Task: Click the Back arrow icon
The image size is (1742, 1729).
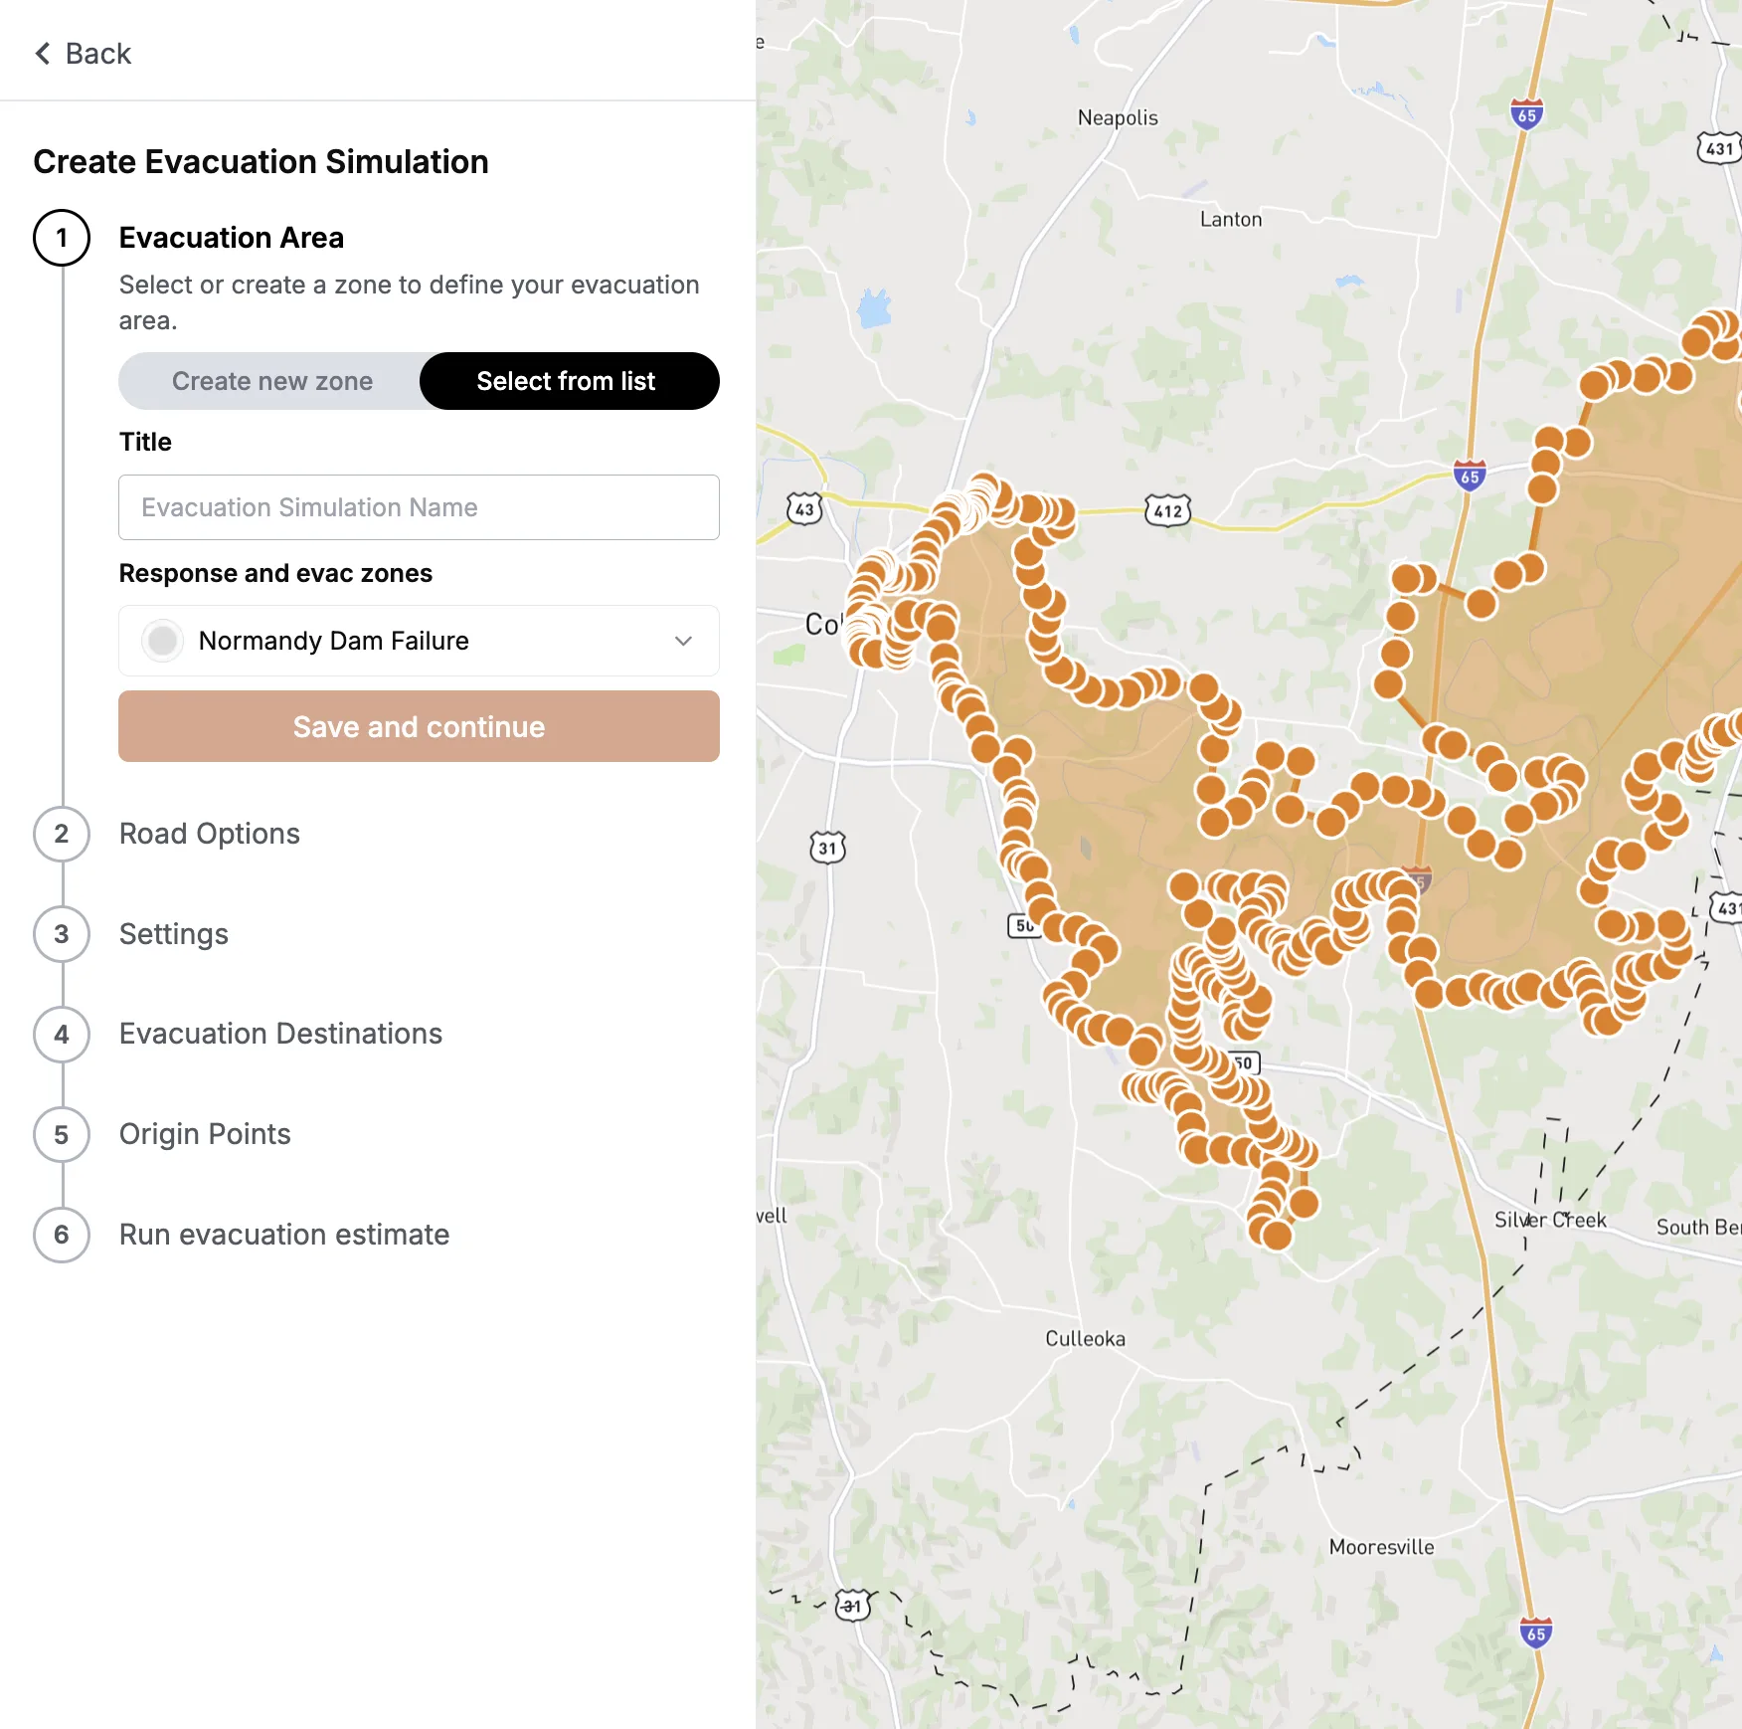Action: 43,54
